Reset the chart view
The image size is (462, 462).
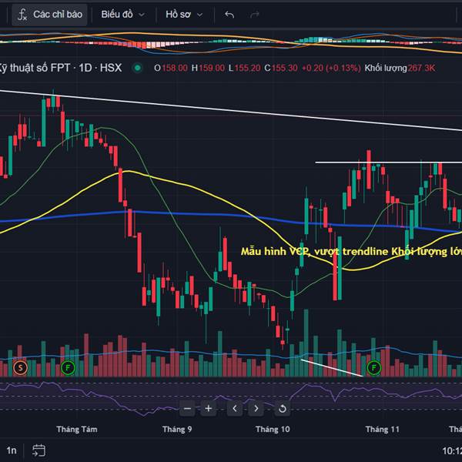tap(283, 408)
